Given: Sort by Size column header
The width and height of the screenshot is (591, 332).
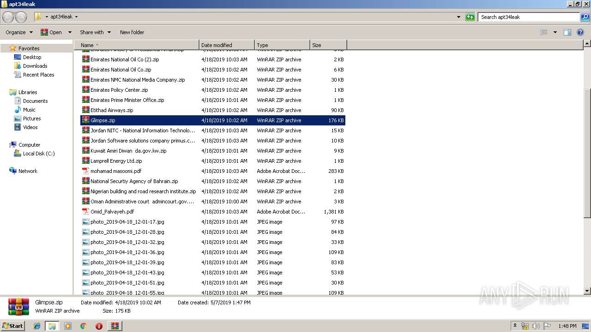Looking at the screenshot, I should coord(328,45).
